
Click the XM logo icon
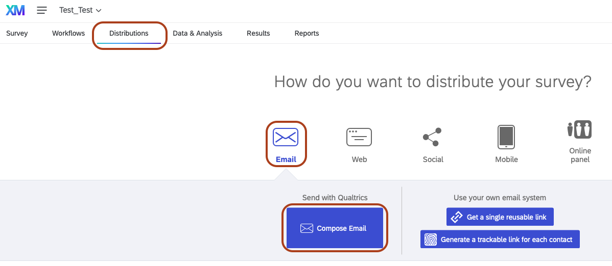click(x=15, y=10)
